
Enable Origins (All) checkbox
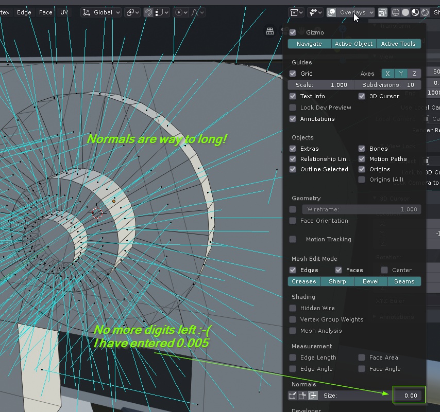coord(362,180)
